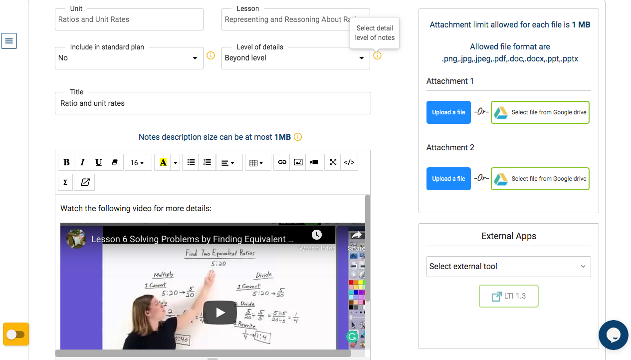Click the text 'Watch the following video for more details:'
This screenshot has width=631, height=360.
[136, 208]
